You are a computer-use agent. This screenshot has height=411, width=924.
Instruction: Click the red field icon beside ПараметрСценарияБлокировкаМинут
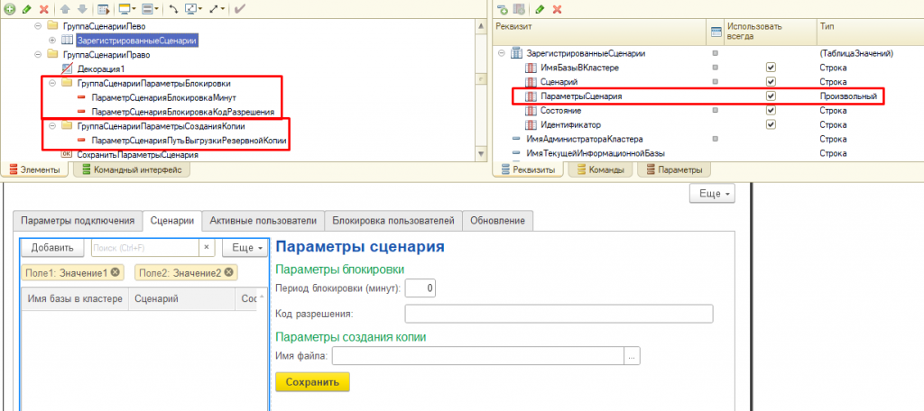pyautogui.click(x=81, y=97)
